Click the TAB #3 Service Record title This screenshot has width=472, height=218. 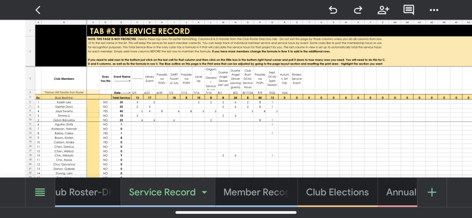pyautogui.click(x=140, y=31)
